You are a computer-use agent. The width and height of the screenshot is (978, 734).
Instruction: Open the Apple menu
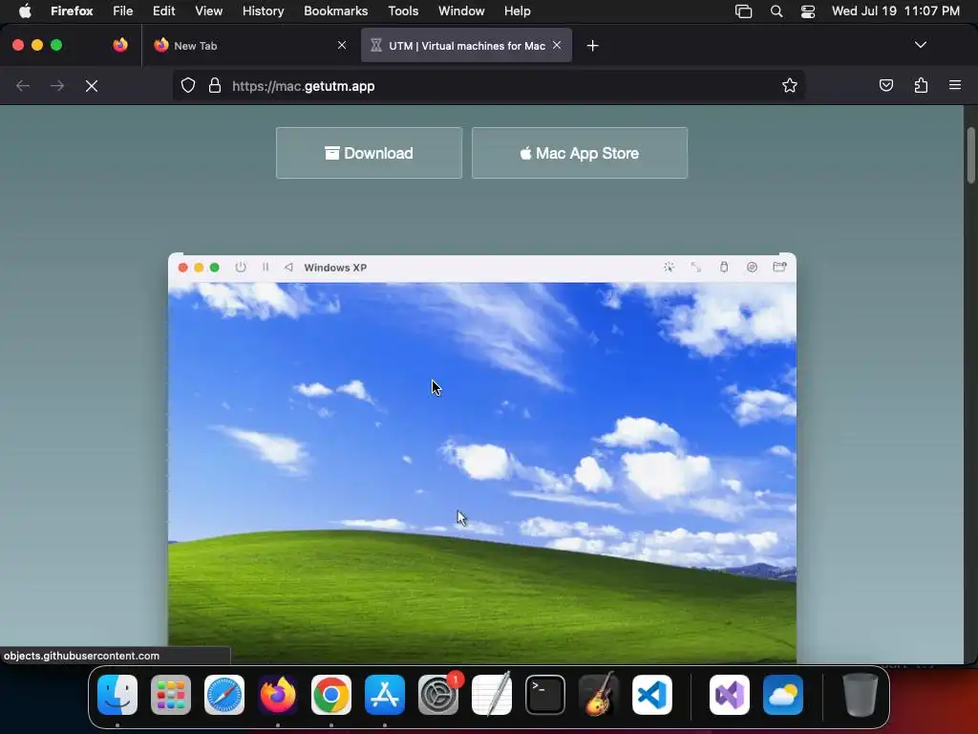pyautogui.click(x=25, y=11)
